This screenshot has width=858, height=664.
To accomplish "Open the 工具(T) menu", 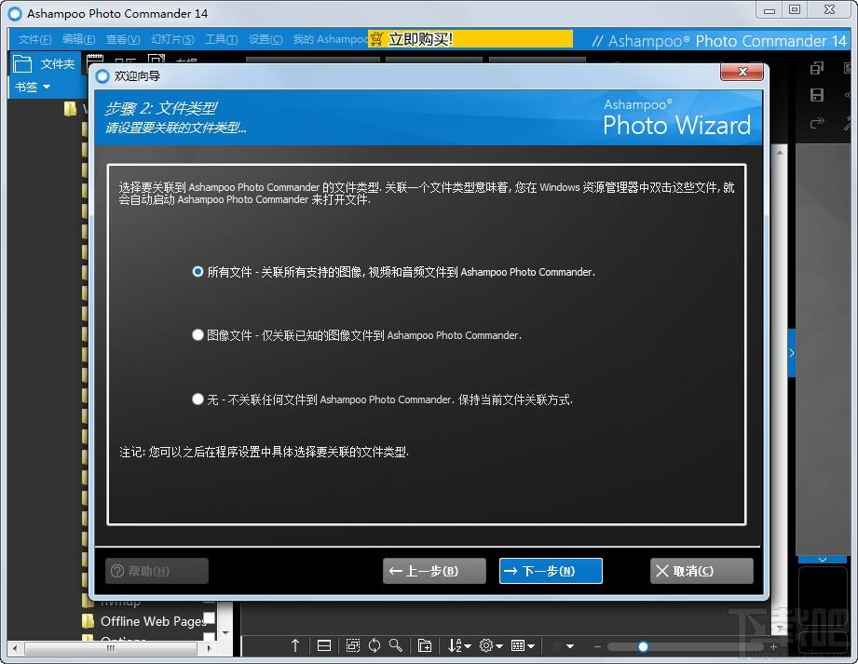I will coord(221,39).
